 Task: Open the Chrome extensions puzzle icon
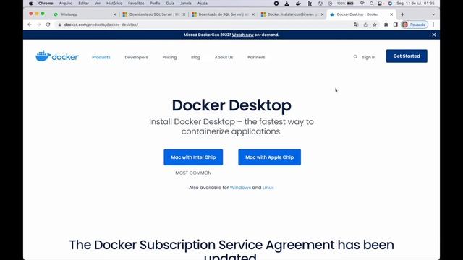[x=386, y=25]
